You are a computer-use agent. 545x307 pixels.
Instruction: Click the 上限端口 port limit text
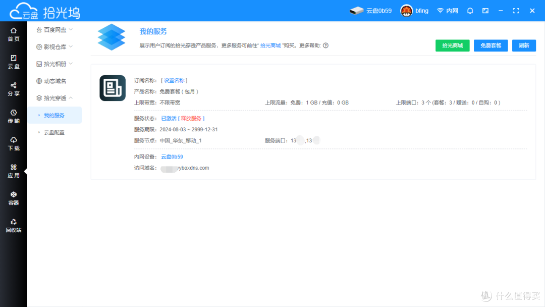[x=448, y=103]
